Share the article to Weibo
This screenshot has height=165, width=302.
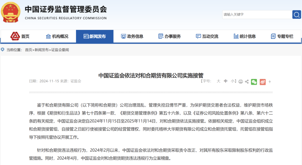(263, 82)
